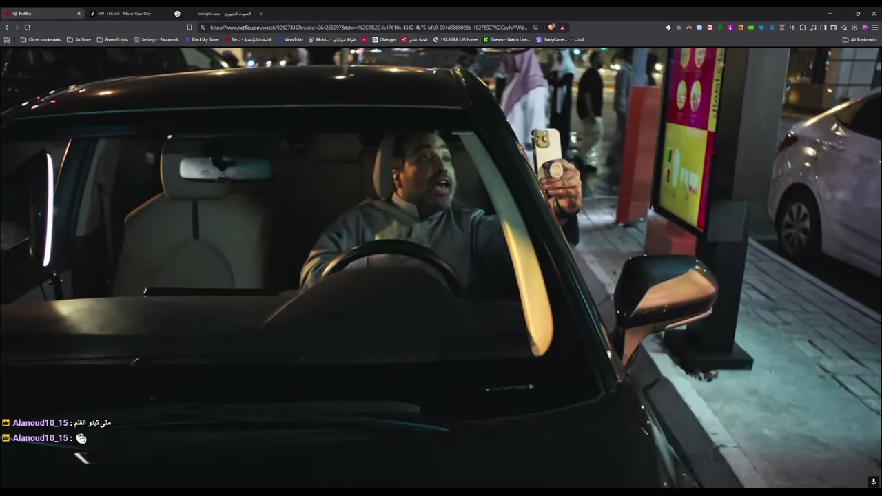The image size is (882, 496).
Task: Switch to the Google search tab
Action: click(214, 14)
